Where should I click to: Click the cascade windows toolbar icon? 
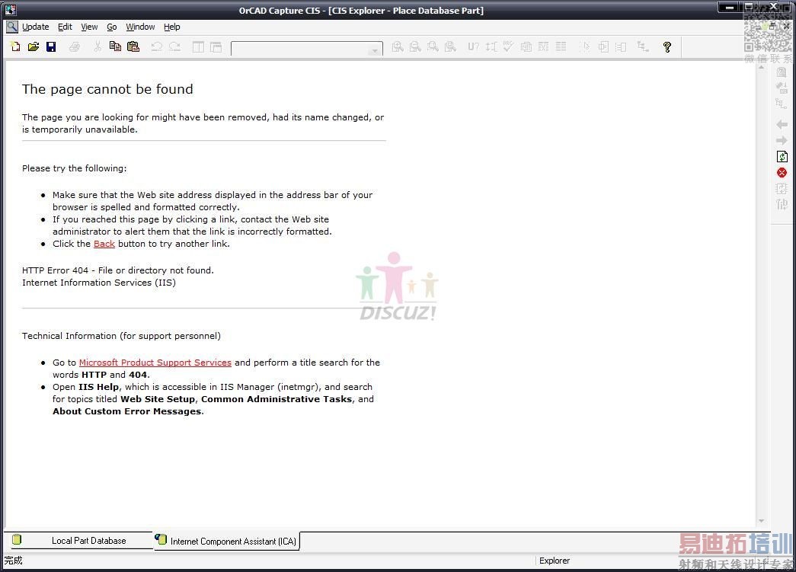click(x=216, y=46)
